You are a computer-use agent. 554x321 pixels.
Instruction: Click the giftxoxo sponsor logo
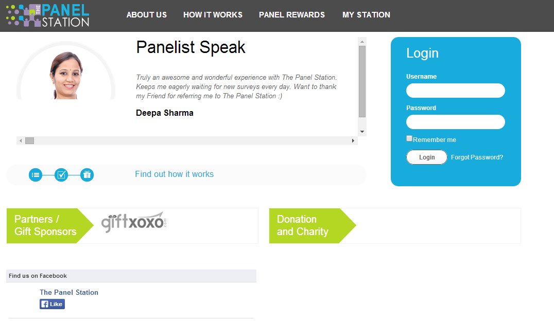click(134, 222)
